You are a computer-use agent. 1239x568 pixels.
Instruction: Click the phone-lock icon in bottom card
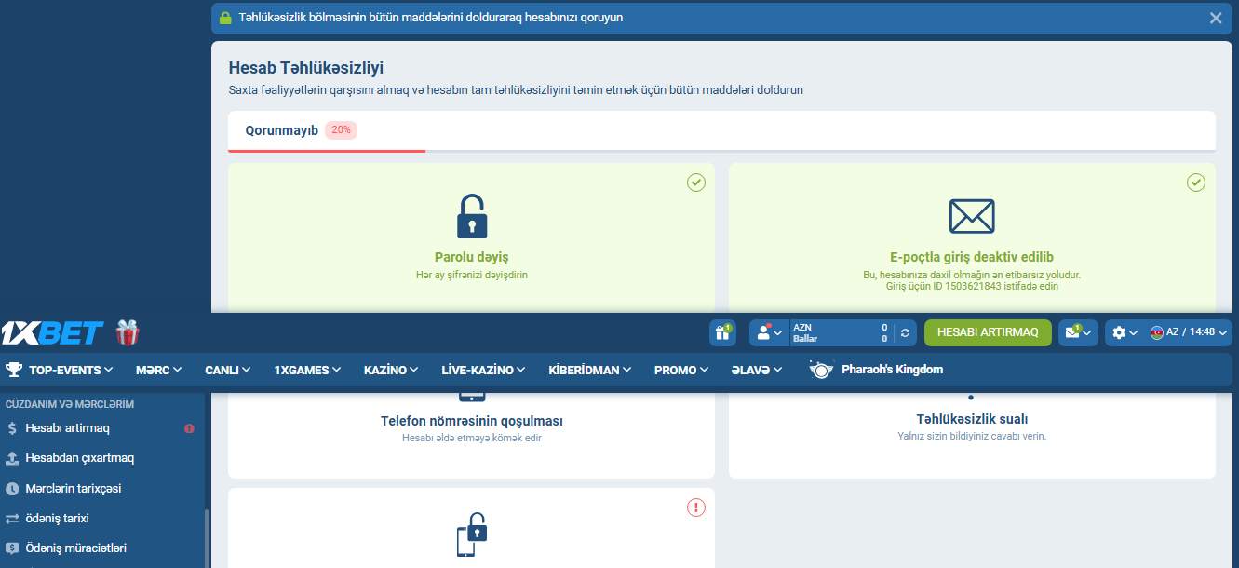[471, 534]
